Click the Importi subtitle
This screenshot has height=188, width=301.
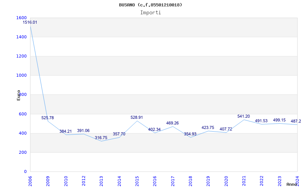pyautogui.click(x=150, y=13)
